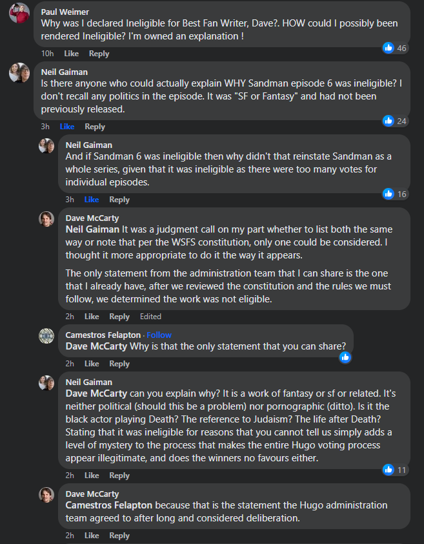Image resolution: width=424 pixels, height=544 pixels.
Task: Click the bold Camestros Felapton mention in Dave's reply
Action: [x=109, y=505]
